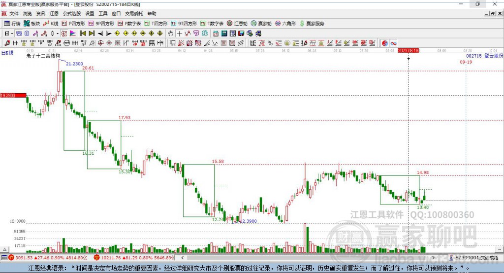Screen dimensions: 504x273
Task: Click the highlighted 2023-08-18 date marker
Action: pos(408,51)
